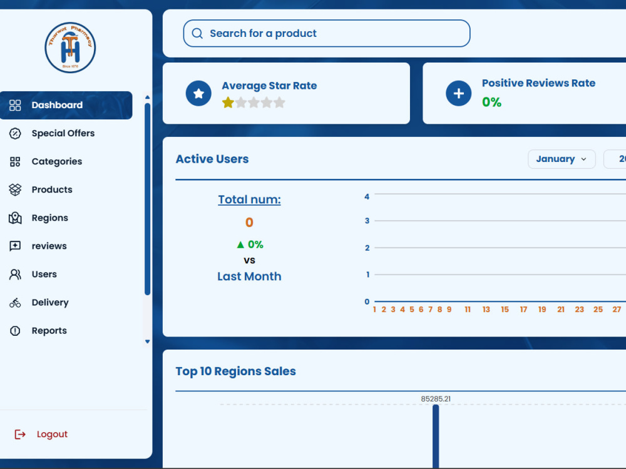Click the Regions map pin icon
Screen dimensions: 626x469
15,218
